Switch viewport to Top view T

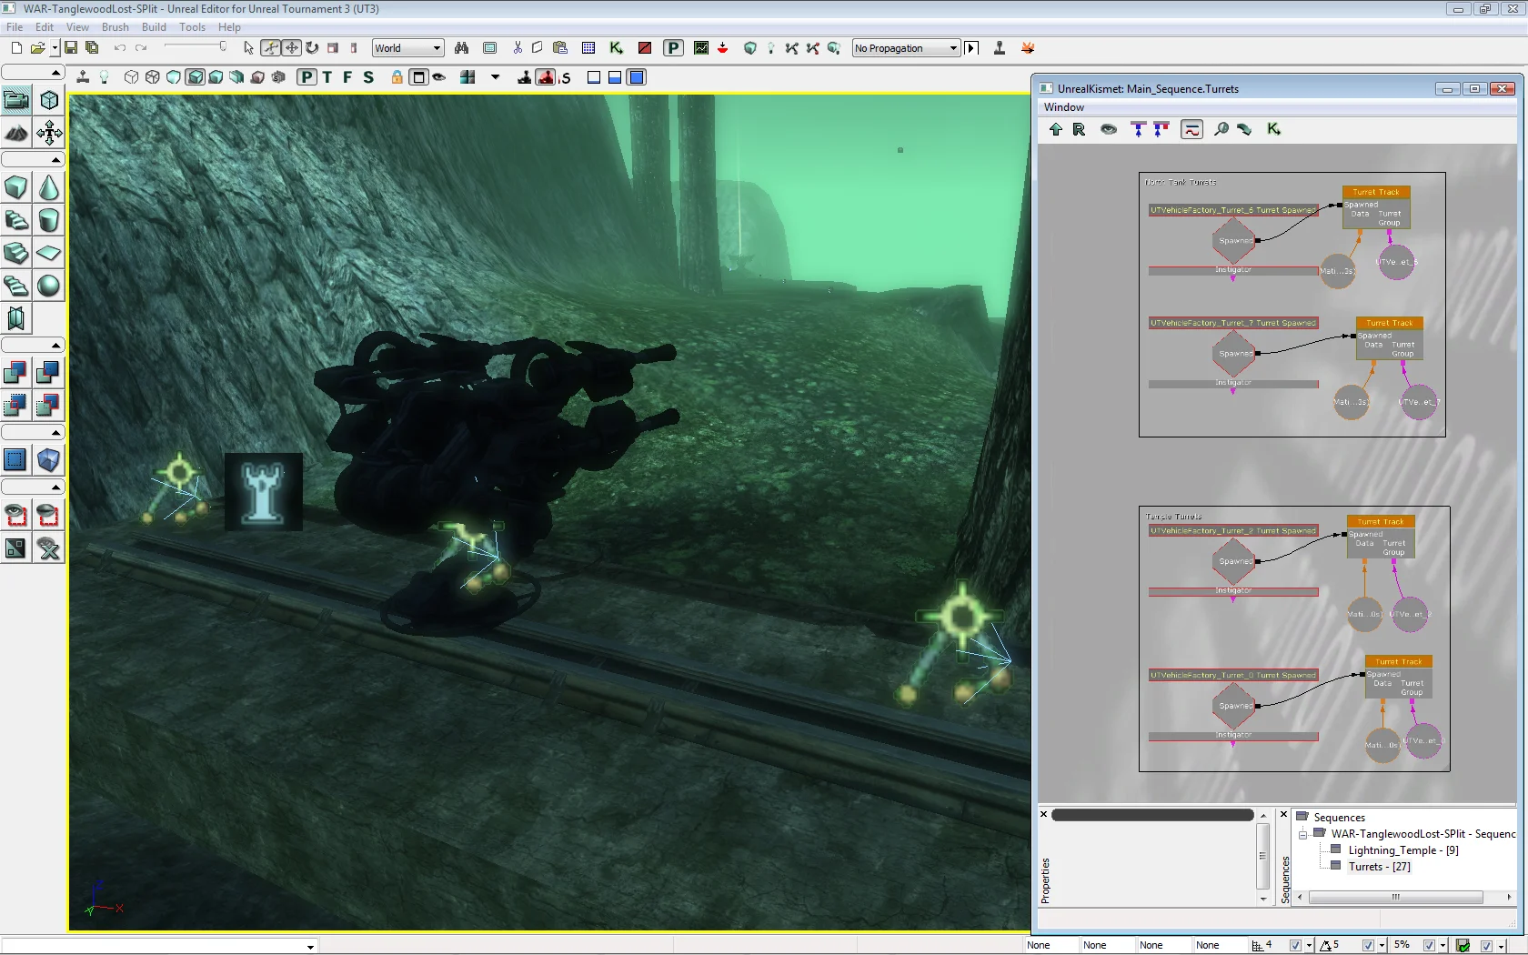pyautogui.click(x=327, y=77)
